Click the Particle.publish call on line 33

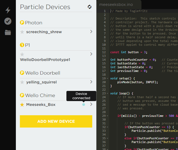pyautogui.click(x=155, y=131)
